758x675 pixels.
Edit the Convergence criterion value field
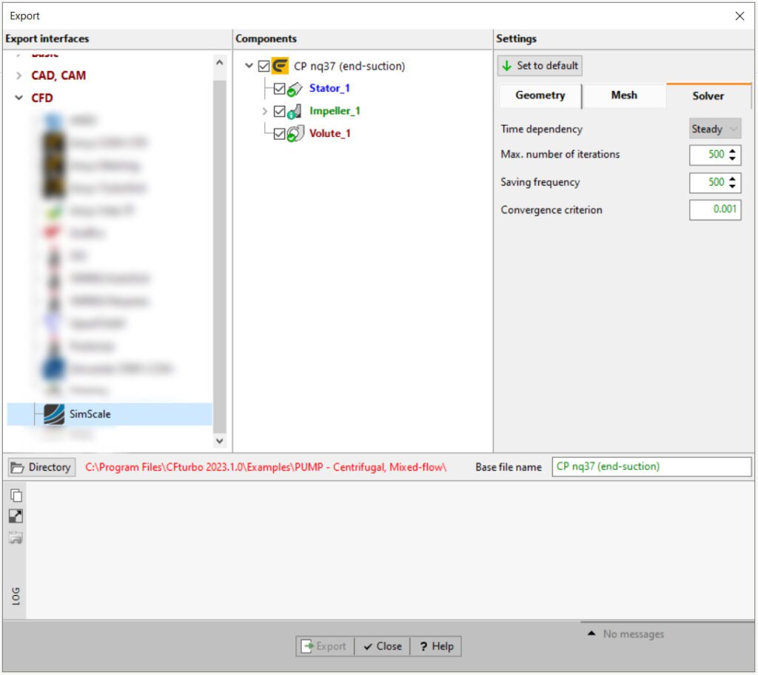coord(715,209)
